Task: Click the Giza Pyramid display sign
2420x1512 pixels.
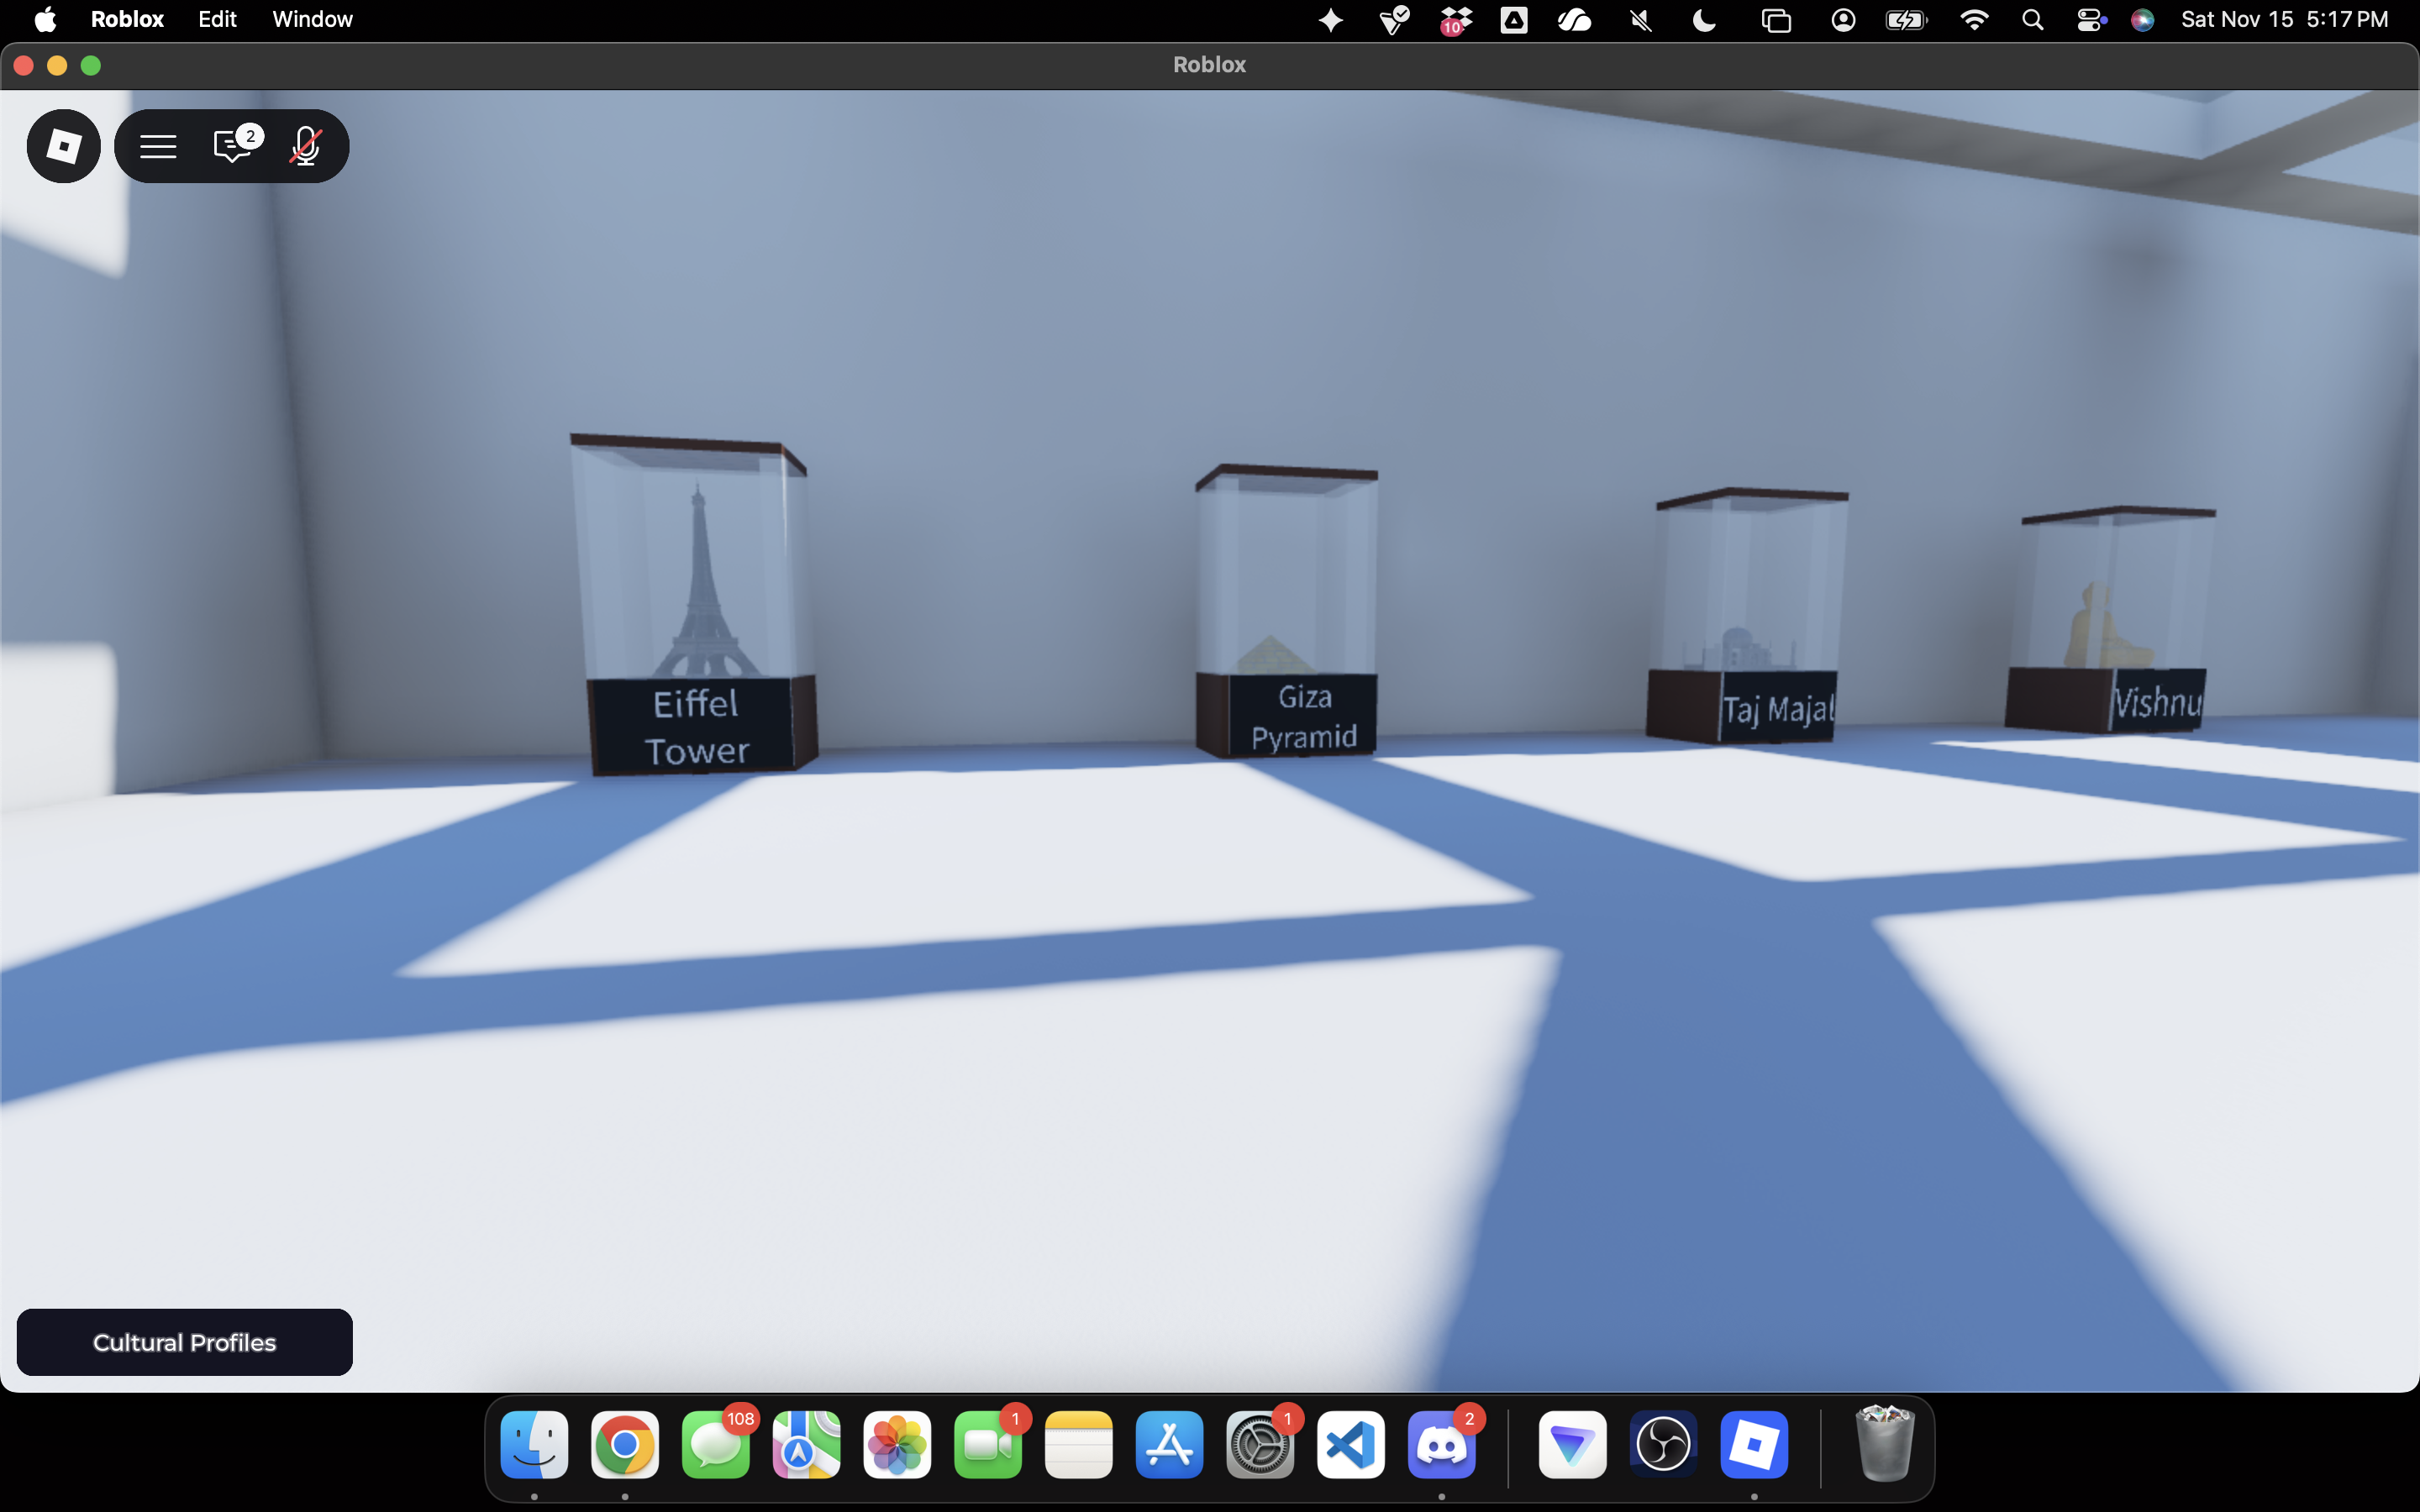Action: pos(1303,716)
